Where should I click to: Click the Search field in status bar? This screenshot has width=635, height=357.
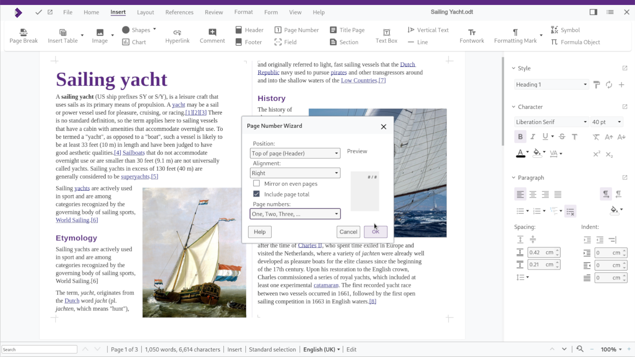tap(39, 349)
